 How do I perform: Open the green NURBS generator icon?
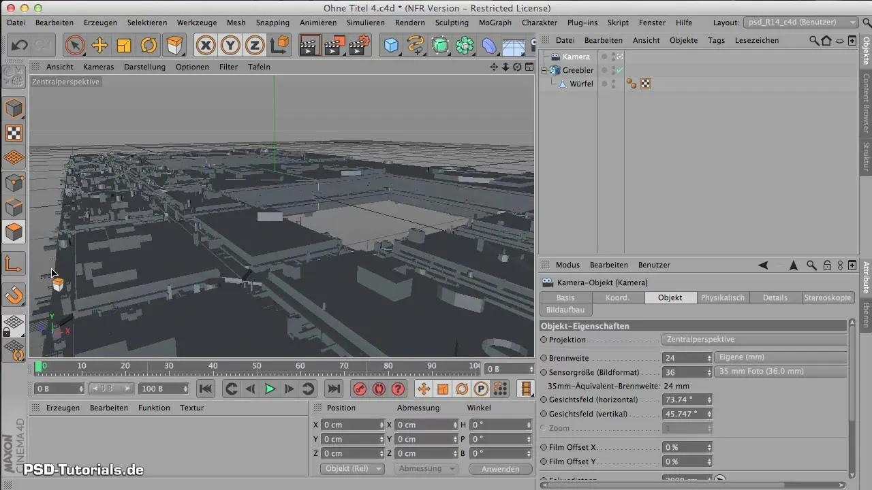coord(440,46)
